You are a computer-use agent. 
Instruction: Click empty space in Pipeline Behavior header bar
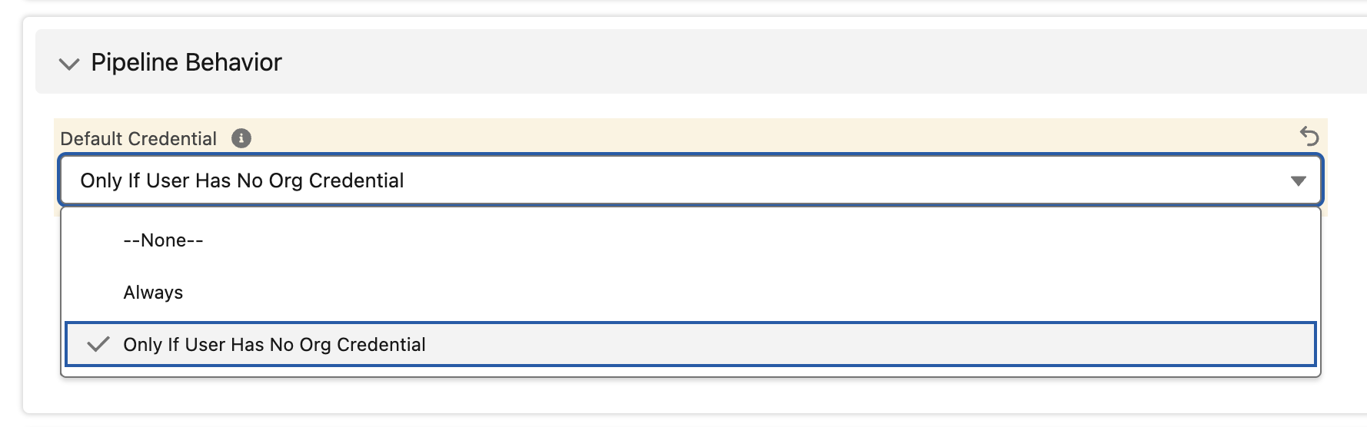(x=769, y=62)
